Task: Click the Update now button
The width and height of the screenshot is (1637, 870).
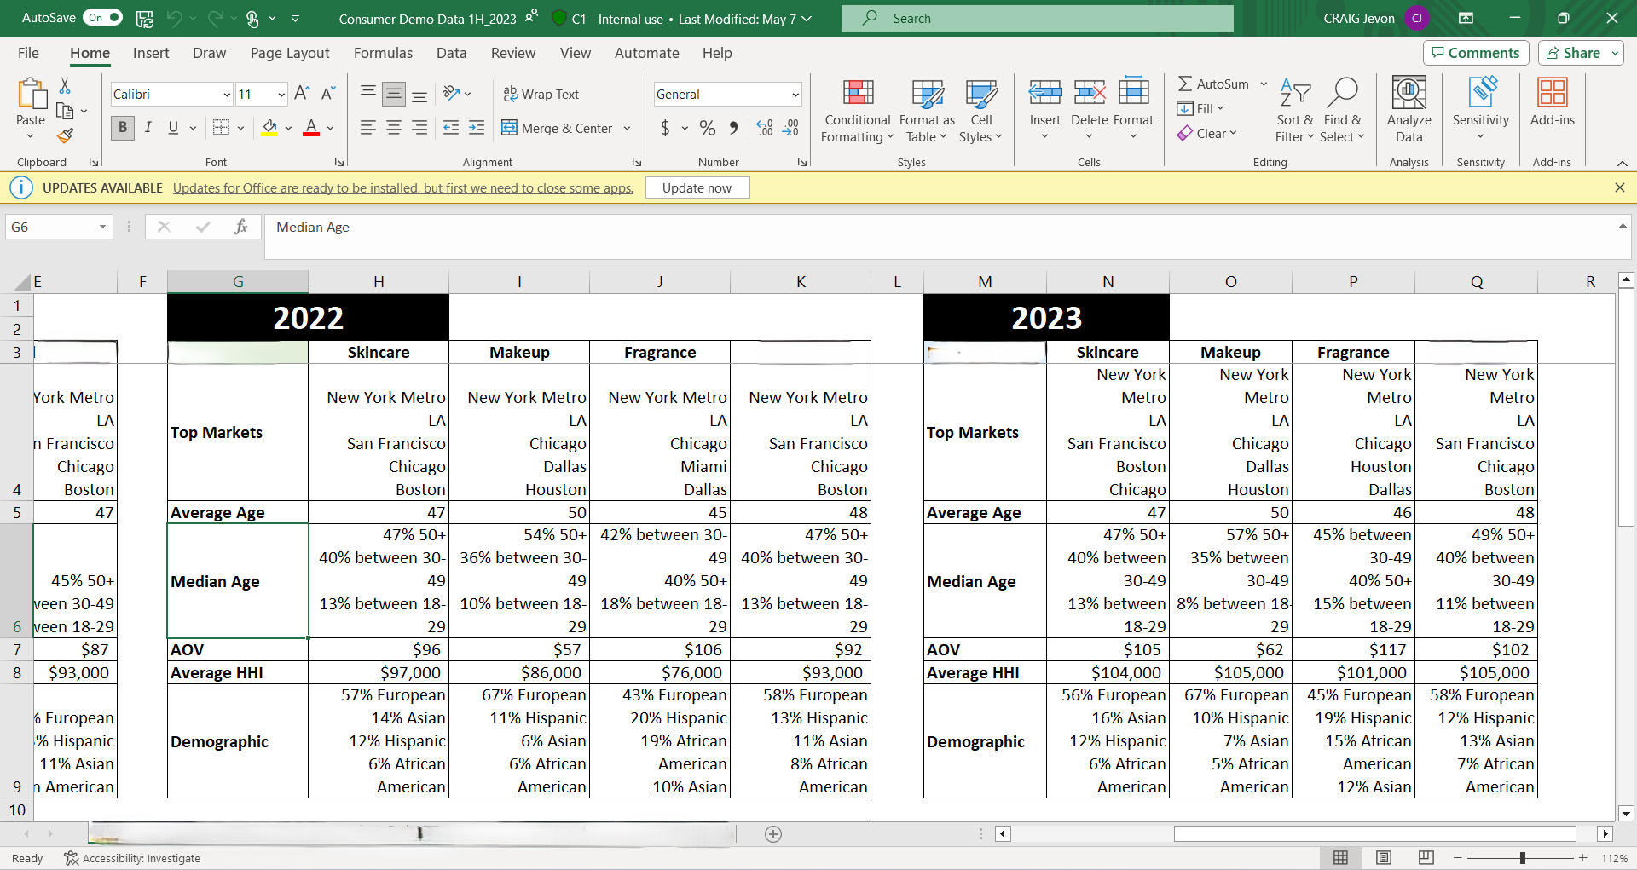Action: 697,187
